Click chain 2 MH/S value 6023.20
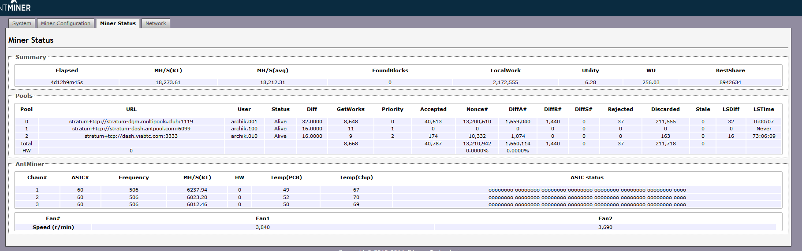The image size is (802, 251). tap(197, 197)
